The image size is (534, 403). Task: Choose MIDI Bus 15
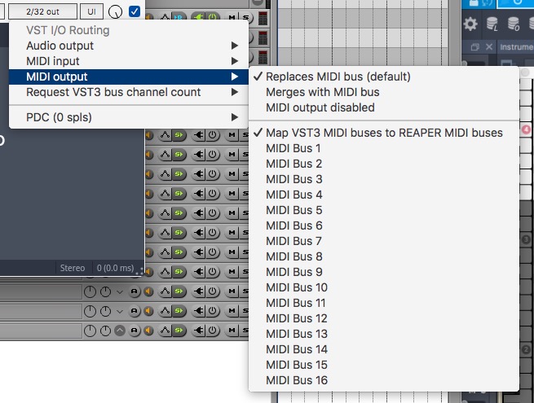[384, 365]
